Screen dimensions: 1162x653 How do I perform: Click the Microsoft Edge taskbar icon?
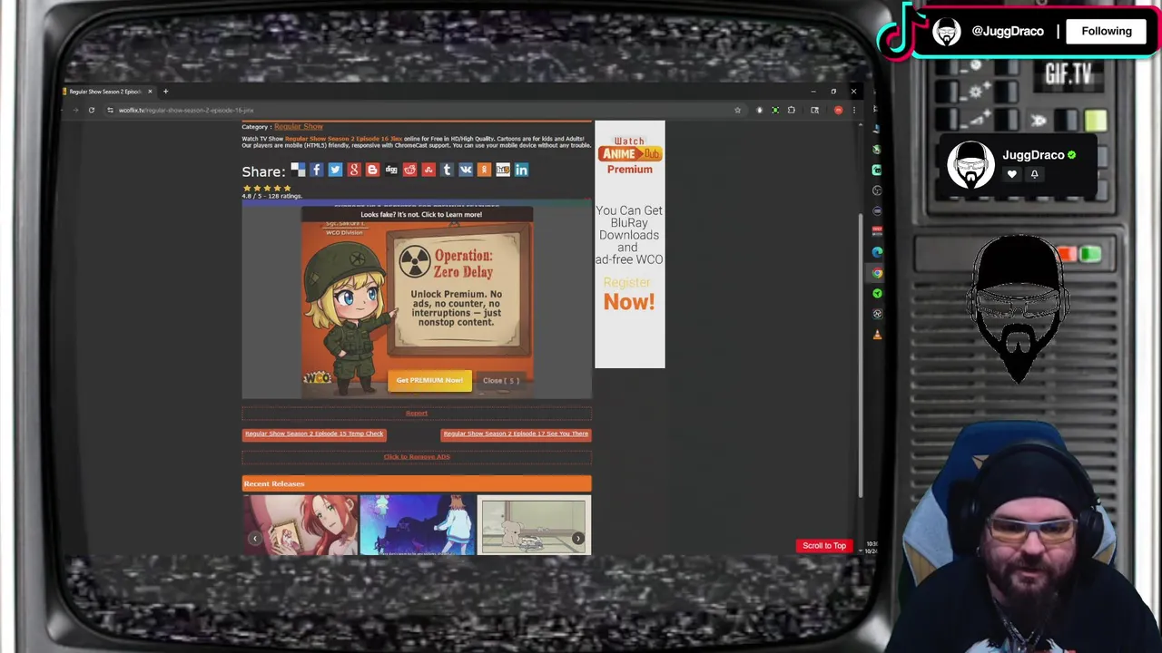tap(877, 252)
